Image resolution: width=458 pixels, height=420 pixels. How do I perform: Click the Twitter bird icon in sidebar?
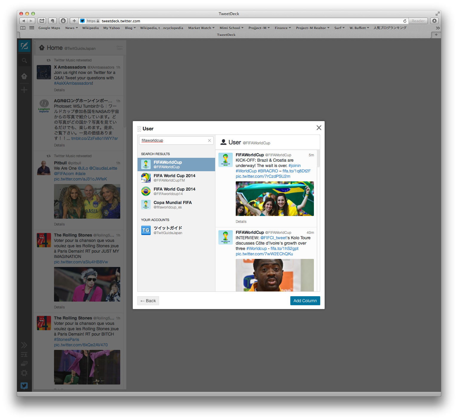(24, 386)
